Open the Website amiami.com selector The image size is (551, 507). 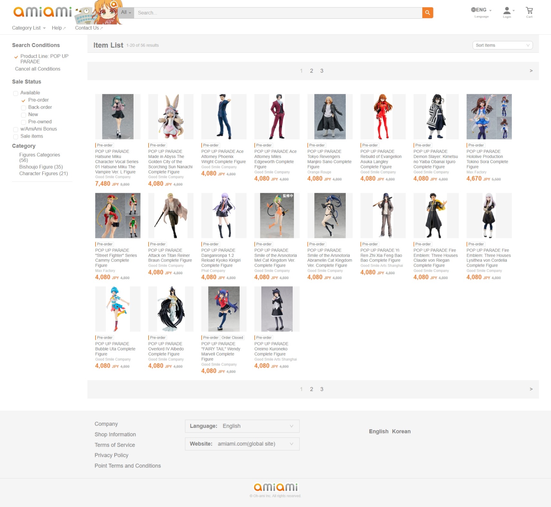pos(242,444)
